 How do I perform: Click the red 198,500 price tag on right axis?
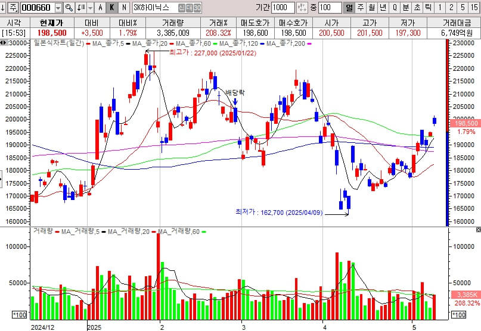(x=466, y=123)
